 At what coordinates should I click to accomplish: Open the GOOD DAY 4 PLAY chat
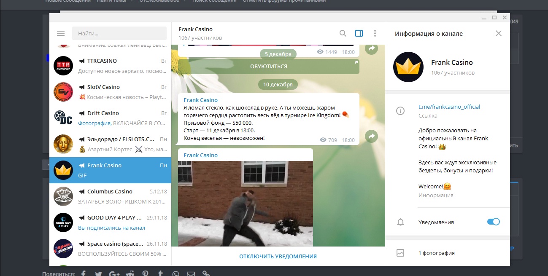click(x=111, y=222)
